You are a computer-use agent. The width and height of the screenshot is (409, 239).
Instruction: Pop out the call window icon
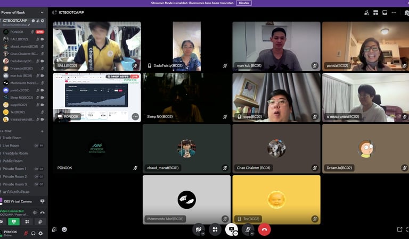pyautogui.click(x=399, y=229)
